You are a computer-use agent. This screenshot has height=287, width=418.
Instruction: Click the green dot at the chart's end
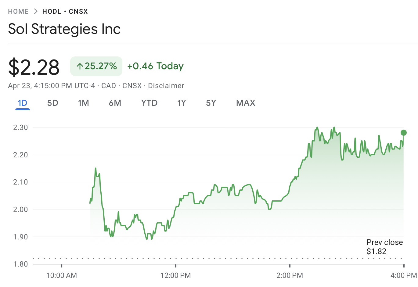point(404,133)
